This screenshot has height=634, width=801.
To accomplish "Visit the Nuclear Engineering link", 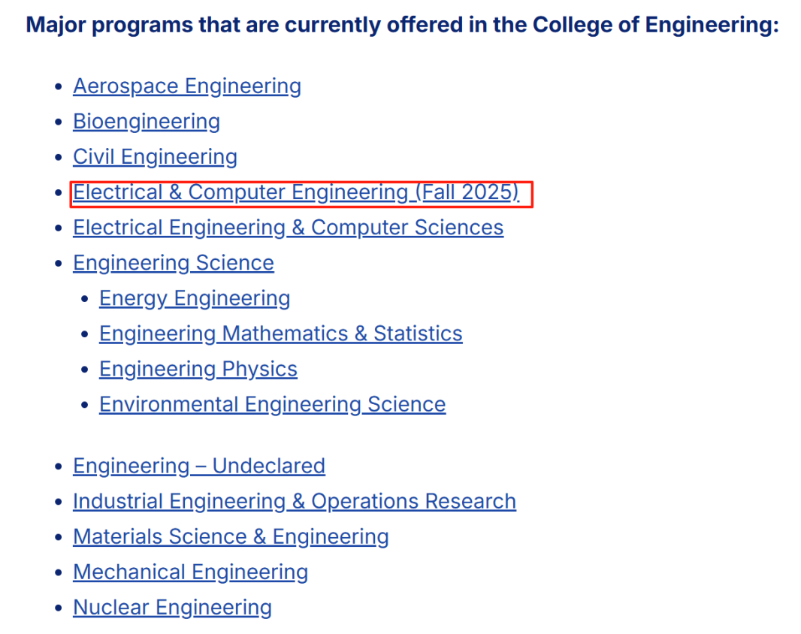I will pyautogui.click(x=173, y=608).
